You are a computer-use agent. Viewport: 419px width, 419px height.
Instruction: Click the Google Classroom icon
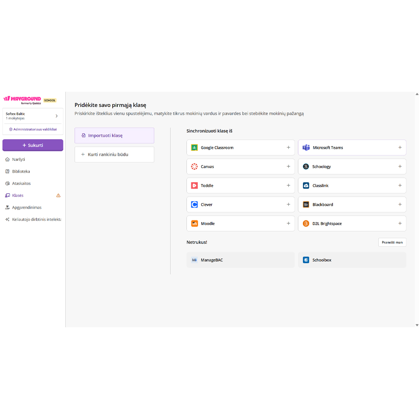[194, 147]
